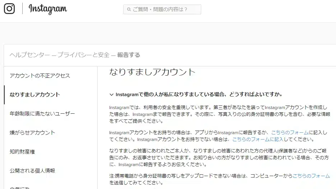Screen dimensions: 336x189
Task: Open 年齢制限に満たないユーザー sidebar item
Action: point(42,114)
